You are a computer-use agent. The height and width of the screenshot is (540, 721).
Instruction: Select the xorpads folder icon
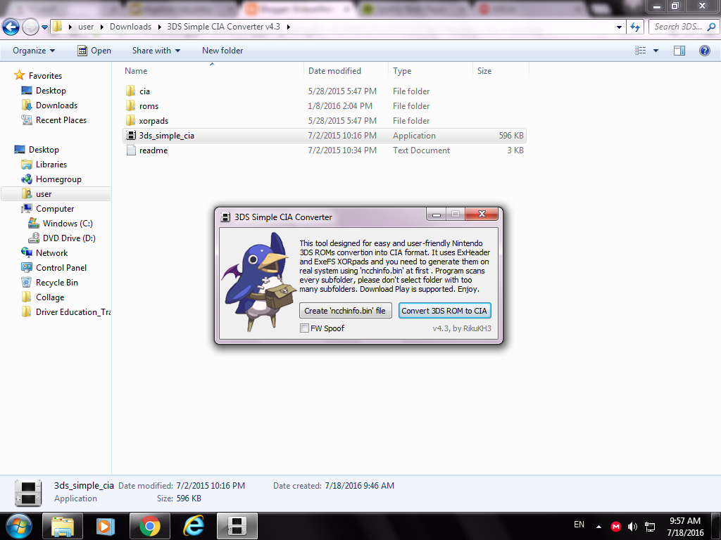point(130,120)
